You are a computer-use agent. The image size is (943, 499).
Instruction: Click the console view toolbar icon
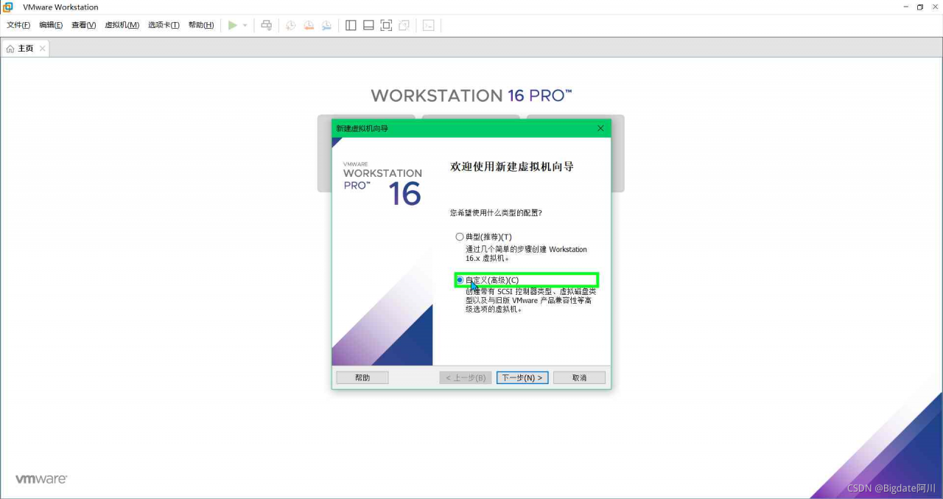coord(429,25)
